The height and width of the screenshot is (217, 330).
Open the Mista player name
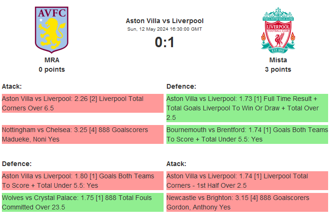278,60
